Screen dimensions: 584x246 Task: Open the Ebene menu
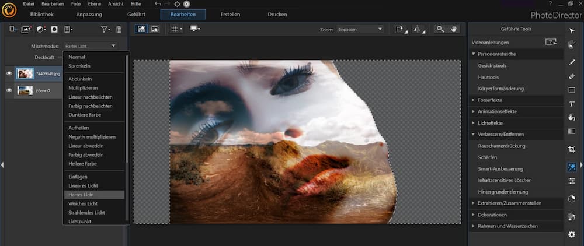click(x=95, y=4)
